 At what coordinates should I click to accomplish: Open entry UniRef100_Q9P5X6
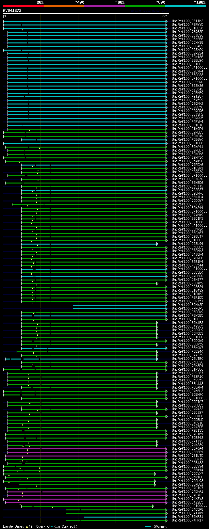click(x=187, y=165)
